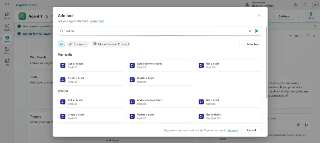Open the Learn more link
This screenshot has width=320, height=143.
[x=97, y=21]
